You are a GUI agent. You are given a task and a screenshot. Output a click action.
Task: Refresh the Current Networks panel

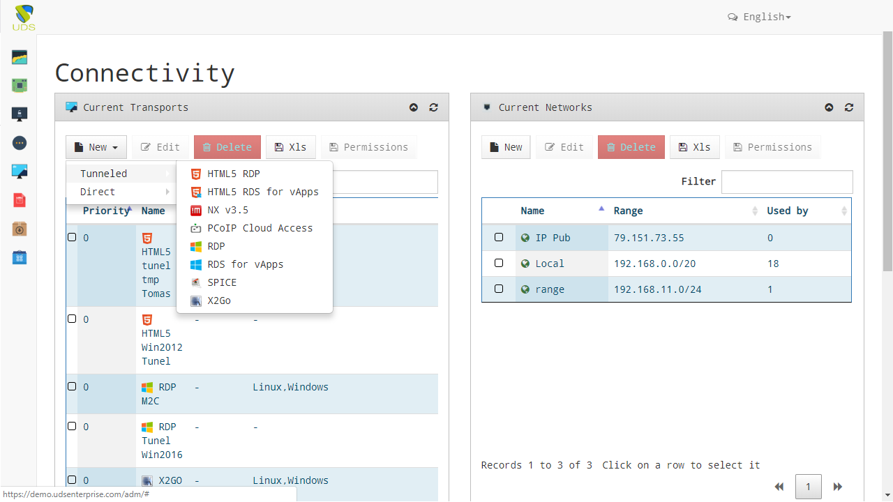[848, 107]
